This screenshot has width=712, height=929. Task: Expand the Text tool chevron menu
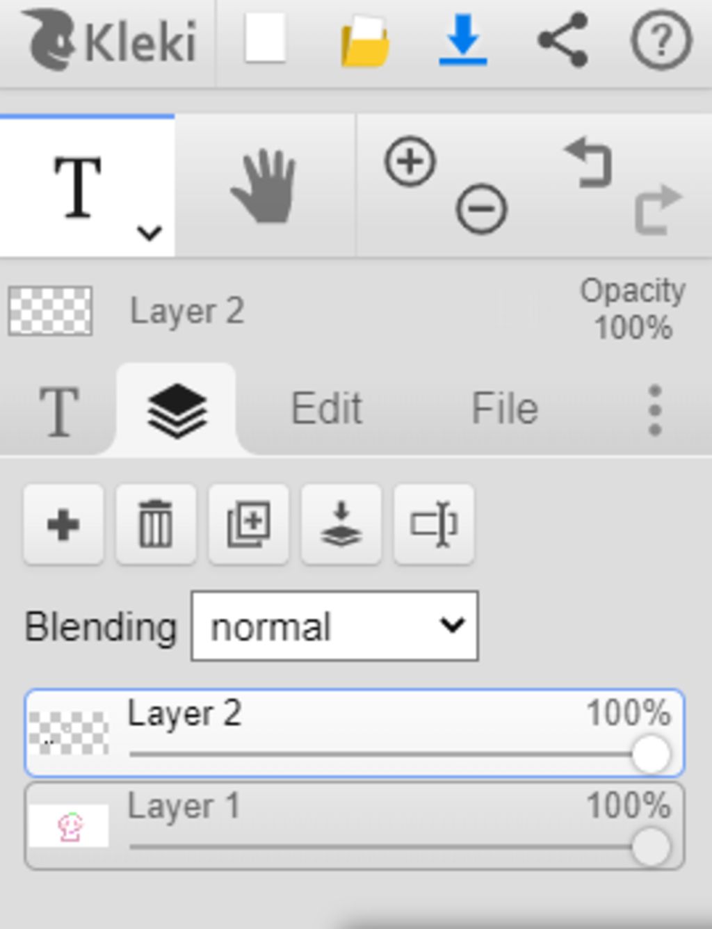[x=149, y=232]
